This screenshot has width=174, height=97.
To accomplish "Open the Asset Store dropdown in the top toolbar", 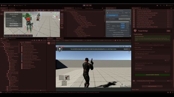I will pyautogui.click(x=18, y=5).
